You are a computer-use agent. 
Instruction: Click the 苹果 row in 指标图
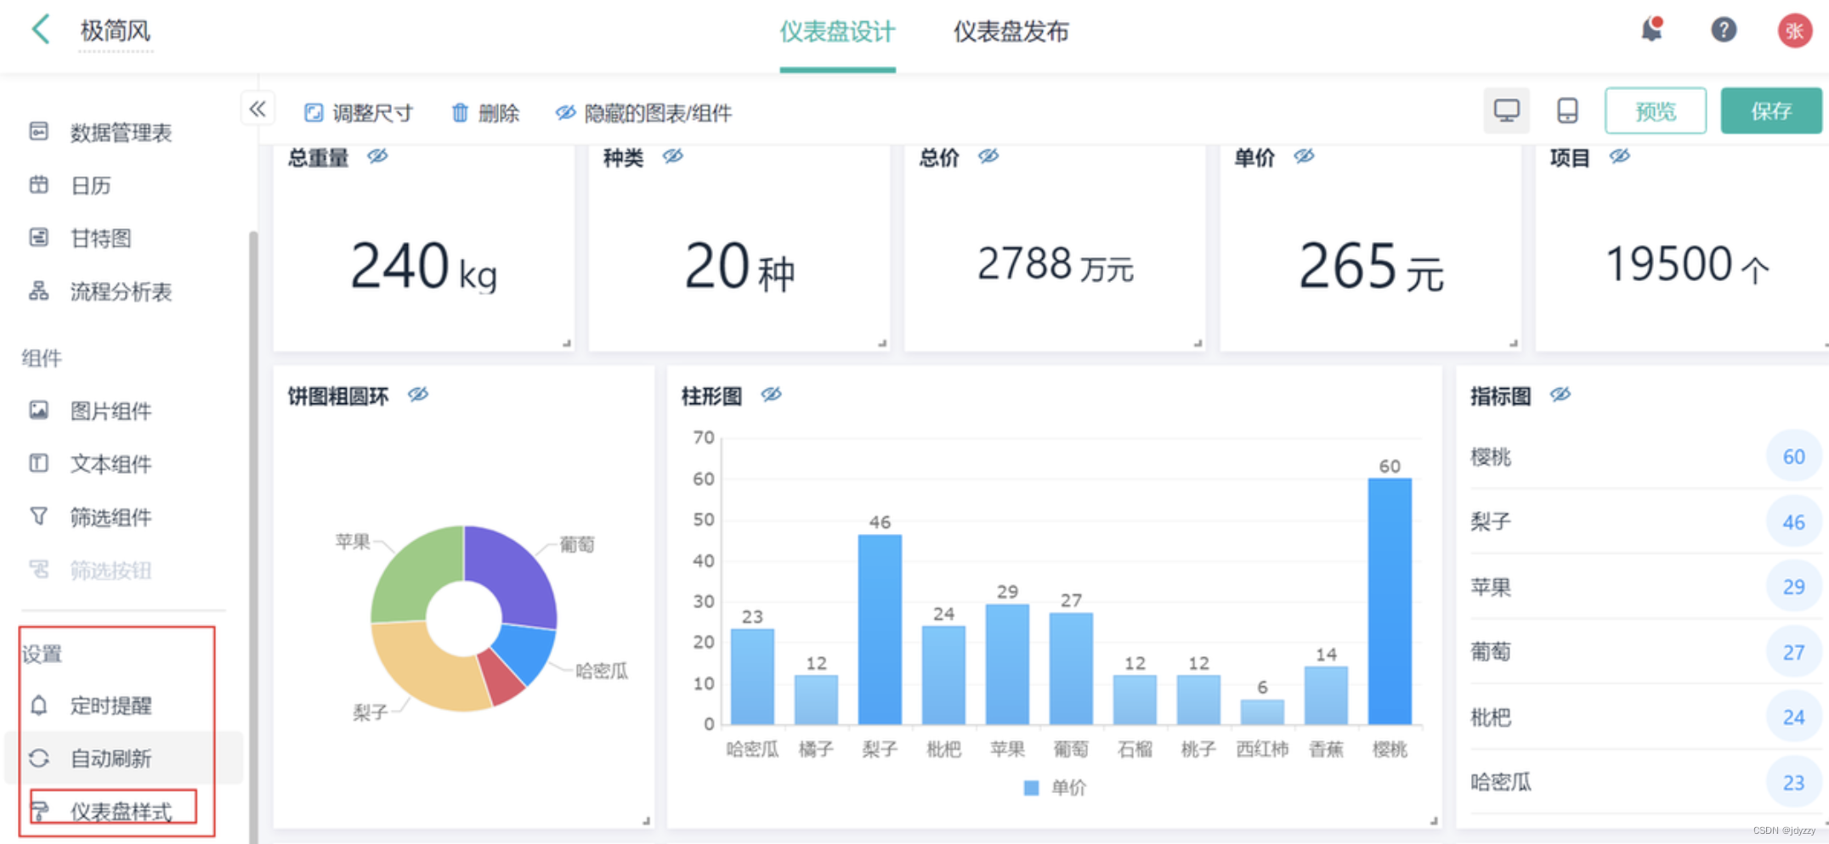pos(1645,587)
